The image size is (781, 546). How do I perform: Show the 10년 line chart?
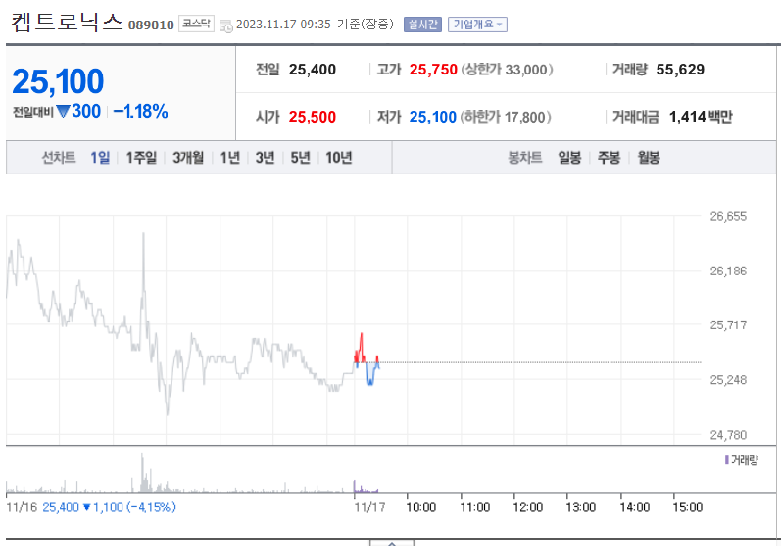pyautogui.click(x=339, y=158)
